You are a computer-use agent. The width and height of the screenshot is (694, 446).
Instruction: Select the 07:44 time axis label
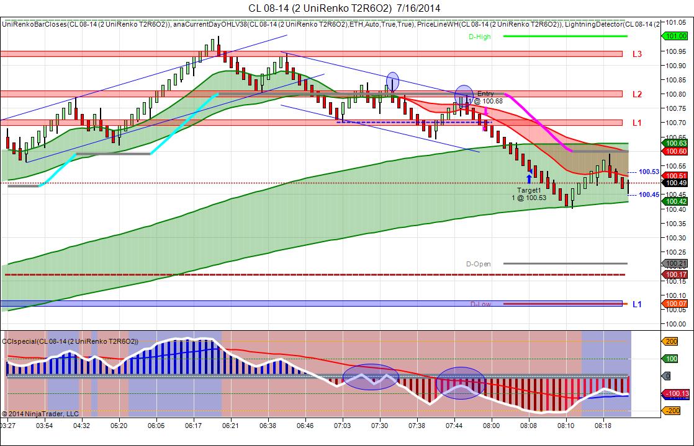click(454, 426)
